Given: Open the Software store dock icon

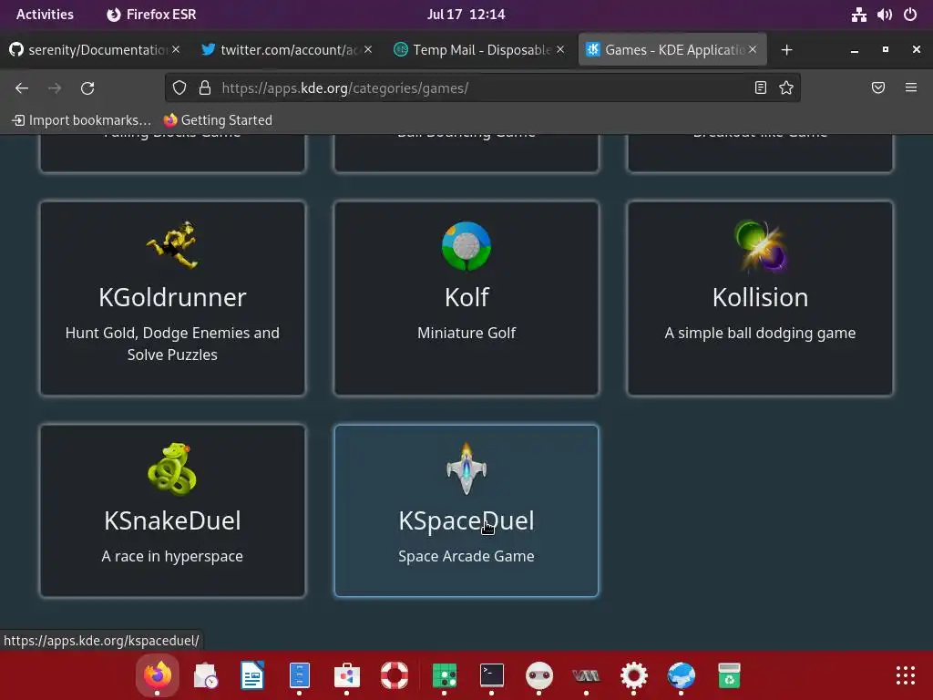Looking at the screenshot, I should pos(347,675).
